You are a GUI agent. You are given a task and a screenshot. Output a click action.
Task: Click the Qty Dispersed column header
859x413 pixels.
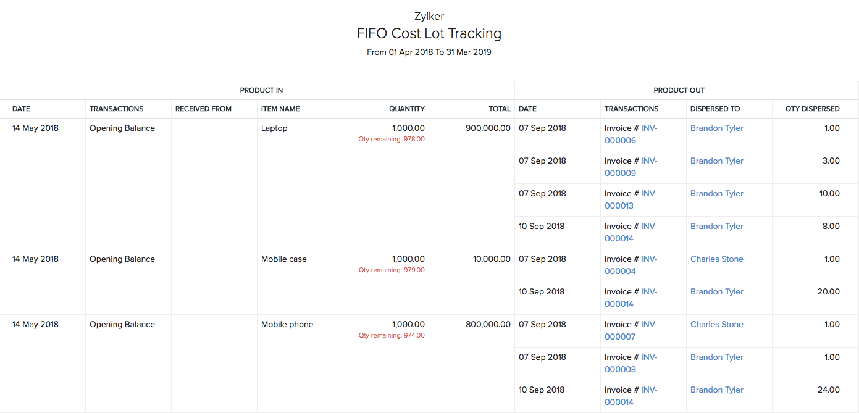[x=812, y=109]
